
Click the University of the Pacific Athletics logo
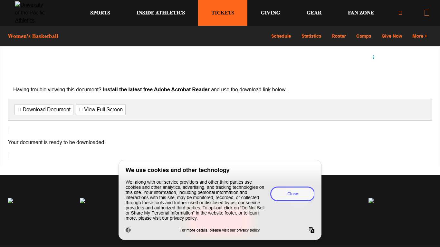[30, 13]
